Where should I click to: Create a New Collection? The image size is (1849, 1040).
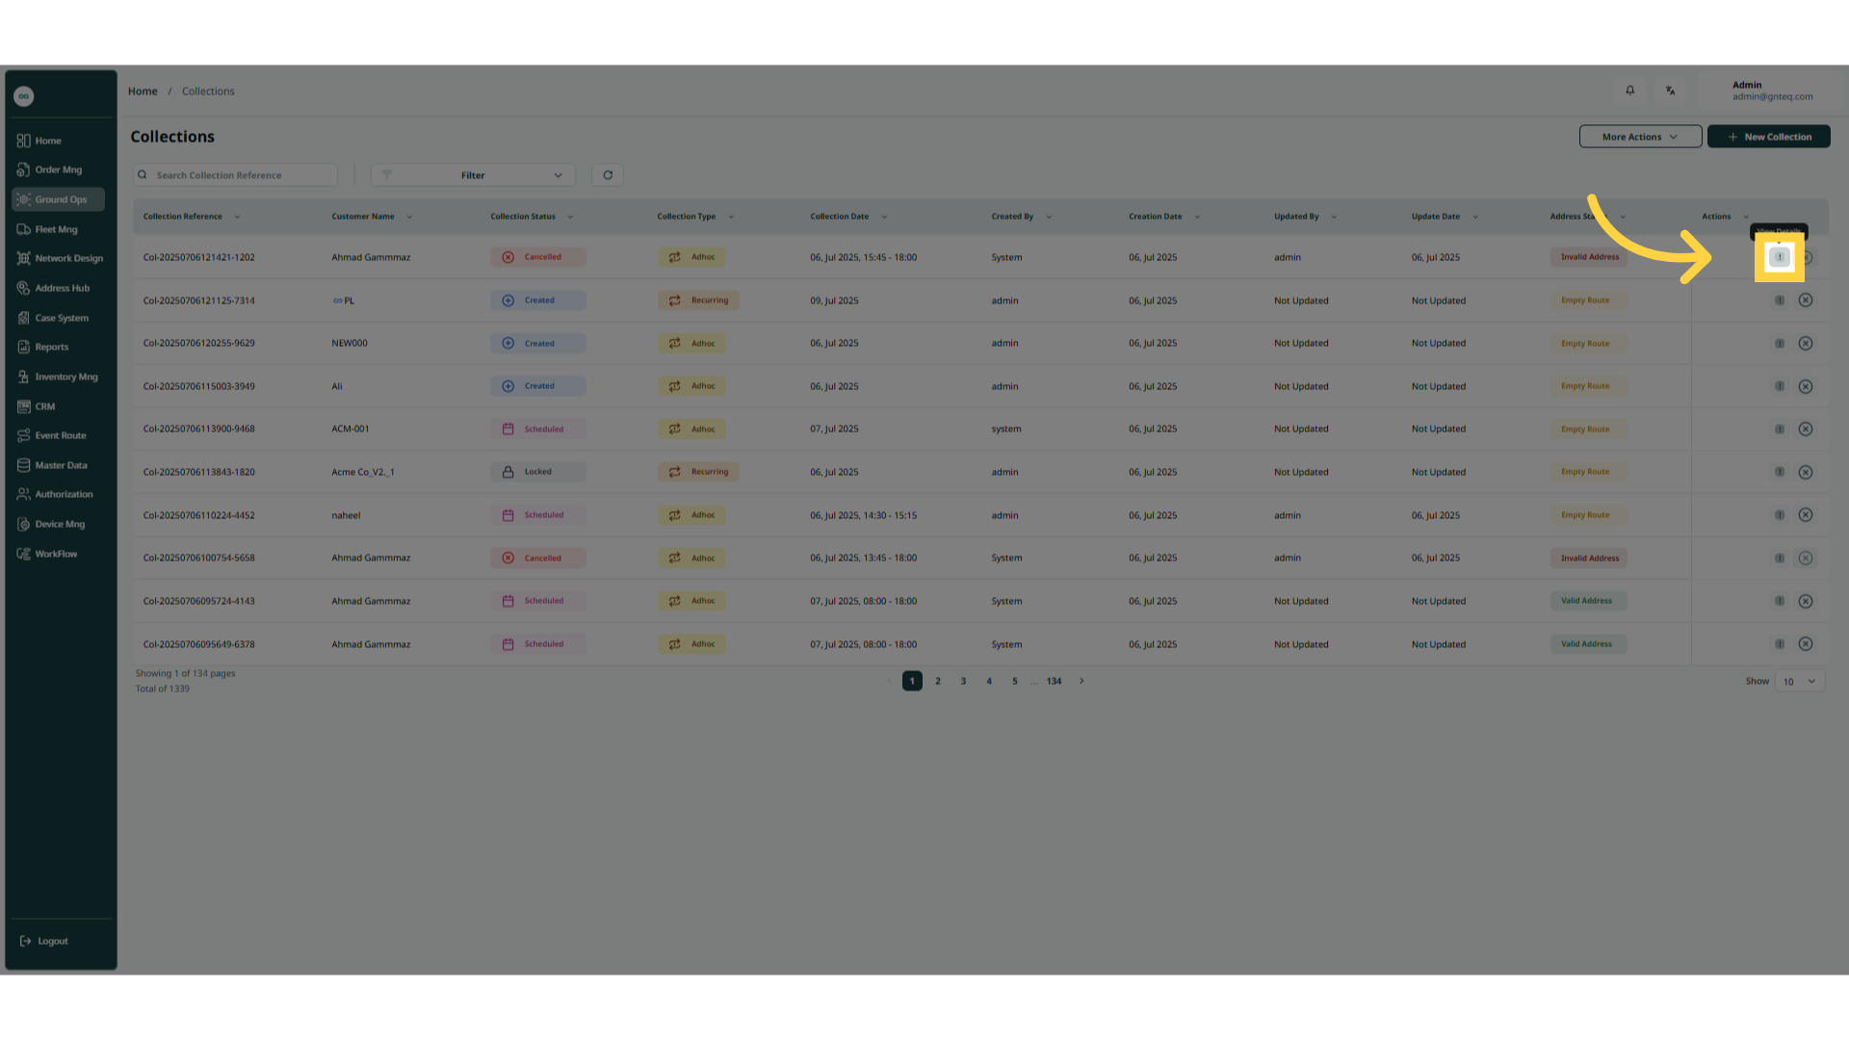1769,137
